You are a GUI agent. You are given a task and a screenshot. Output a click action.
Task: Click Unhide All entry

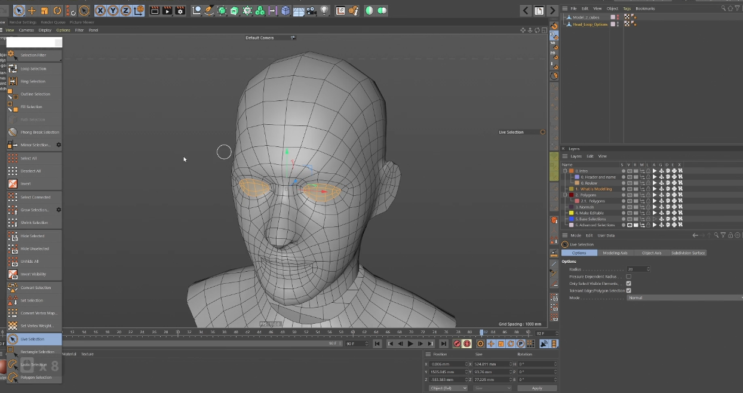(x=34, y=262)
